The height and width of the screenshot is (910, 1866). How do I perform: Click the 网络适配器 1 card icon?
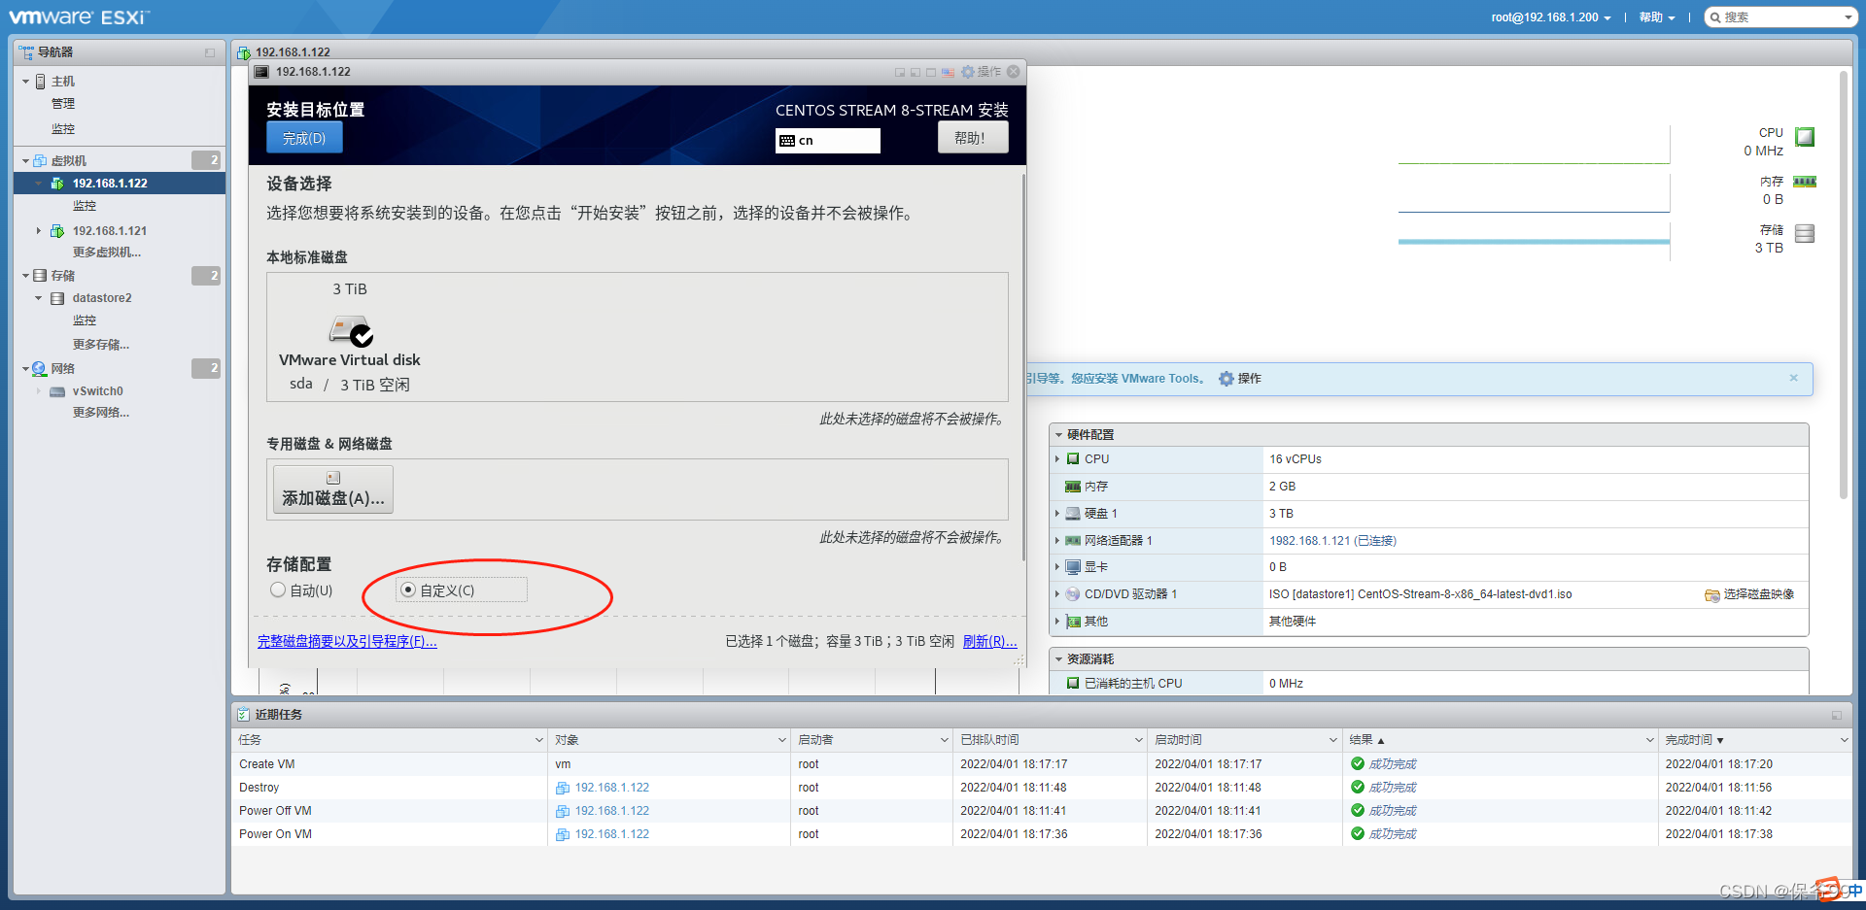(x=1073, y=541)
